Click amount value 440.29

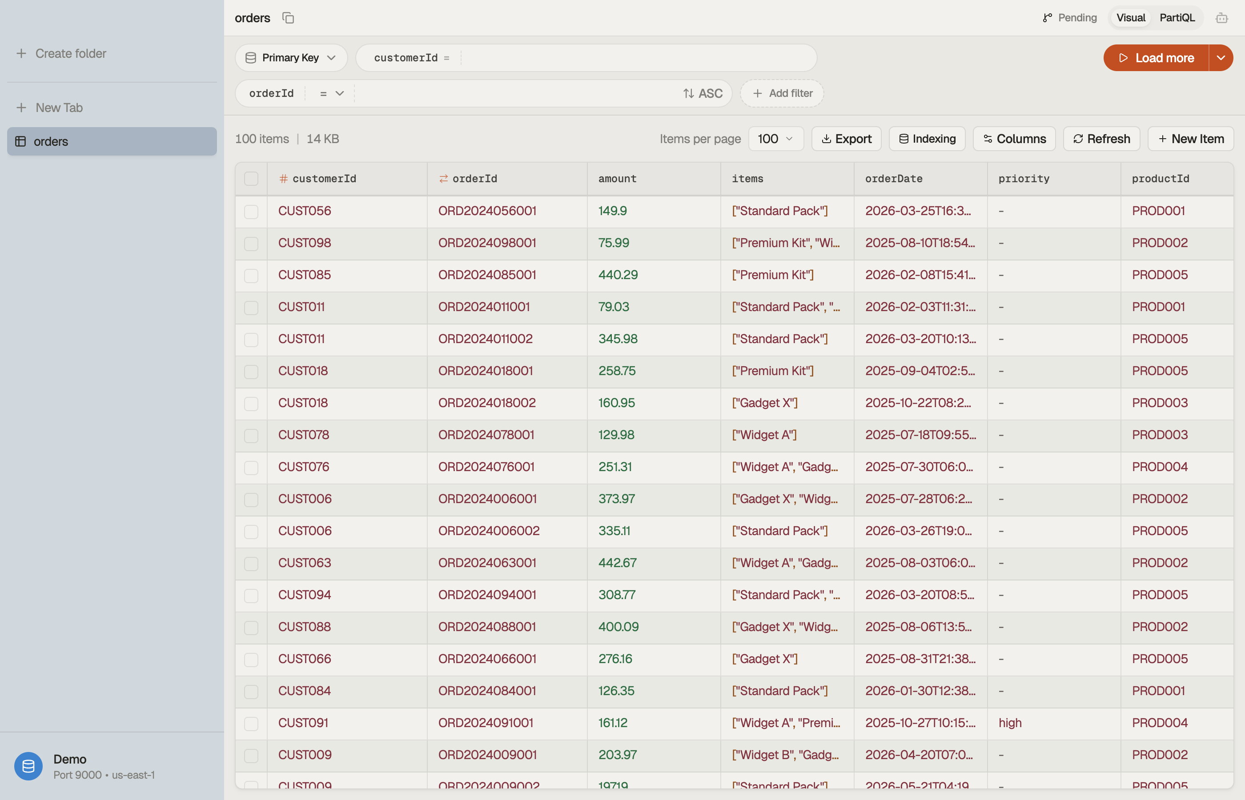[618, 275]
